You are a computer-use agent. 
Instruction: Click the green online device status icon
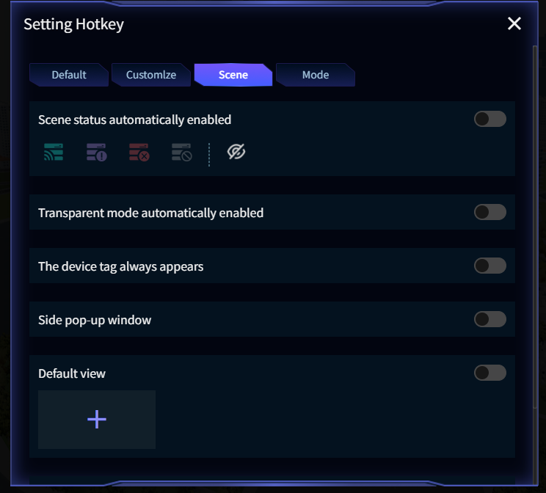click(54, 153)
